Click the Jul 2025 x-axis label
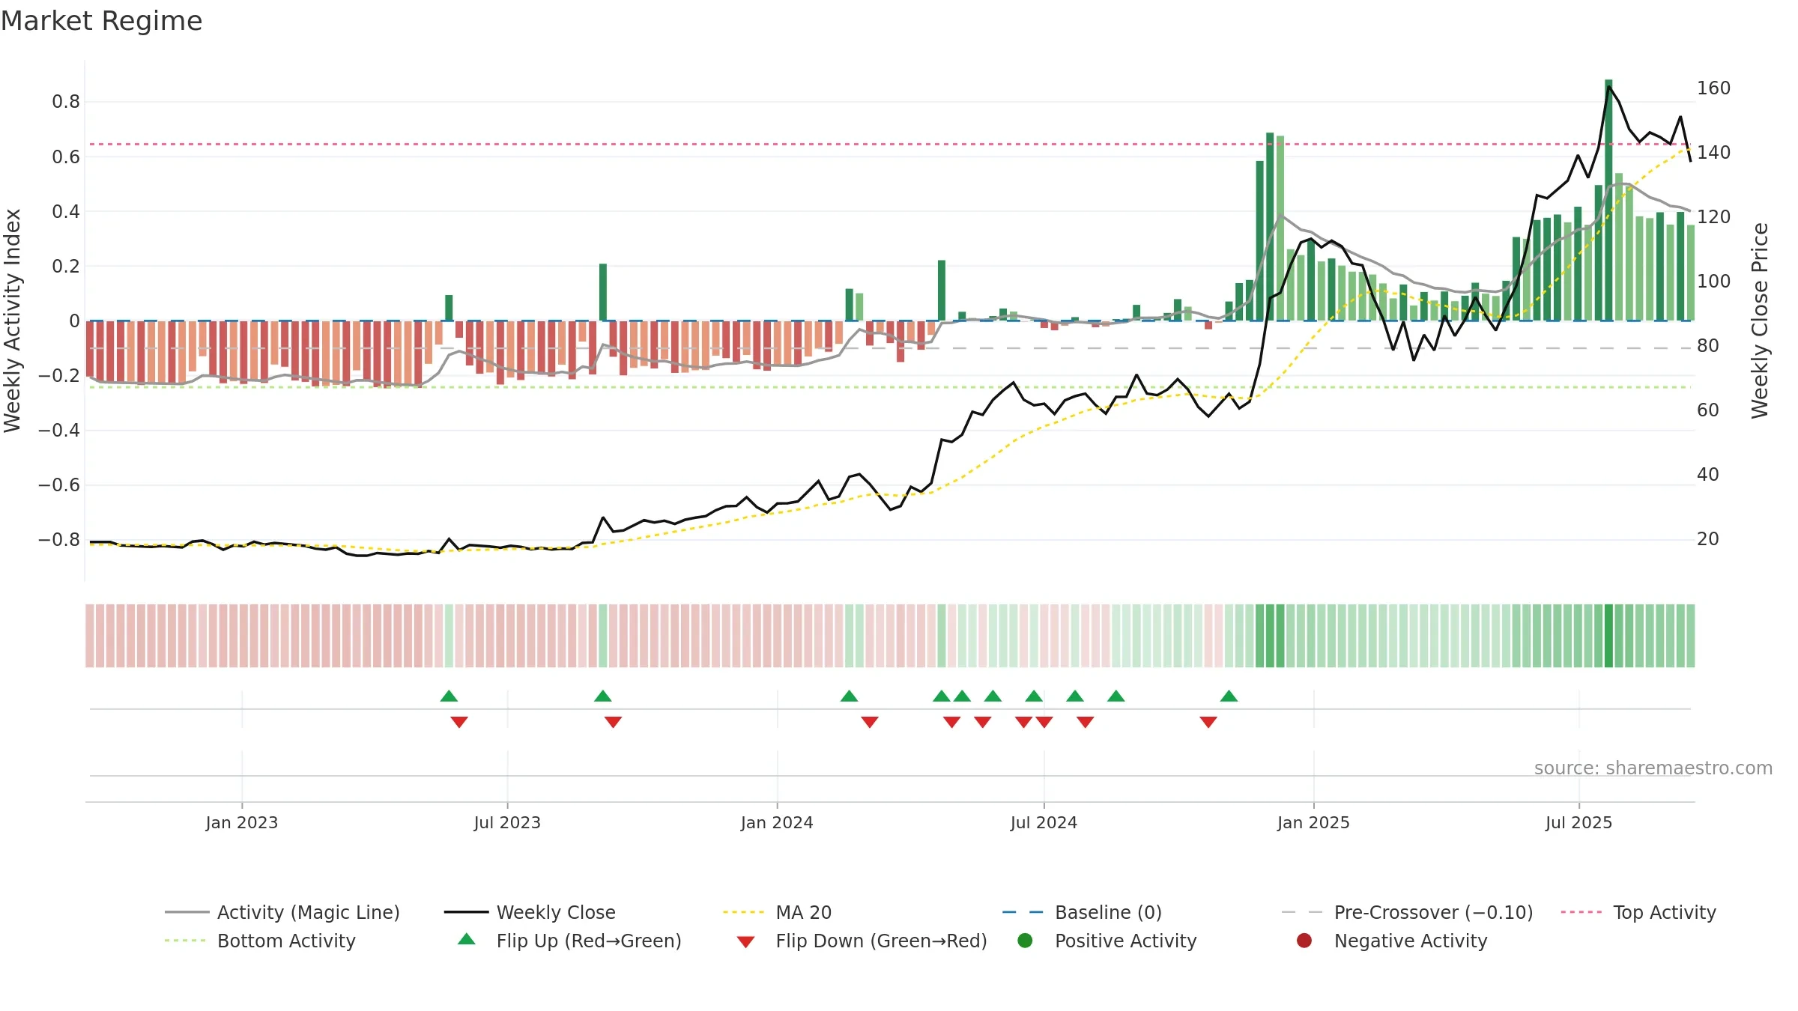Screen dimensions: 1798x1011 pos(1578,823)
